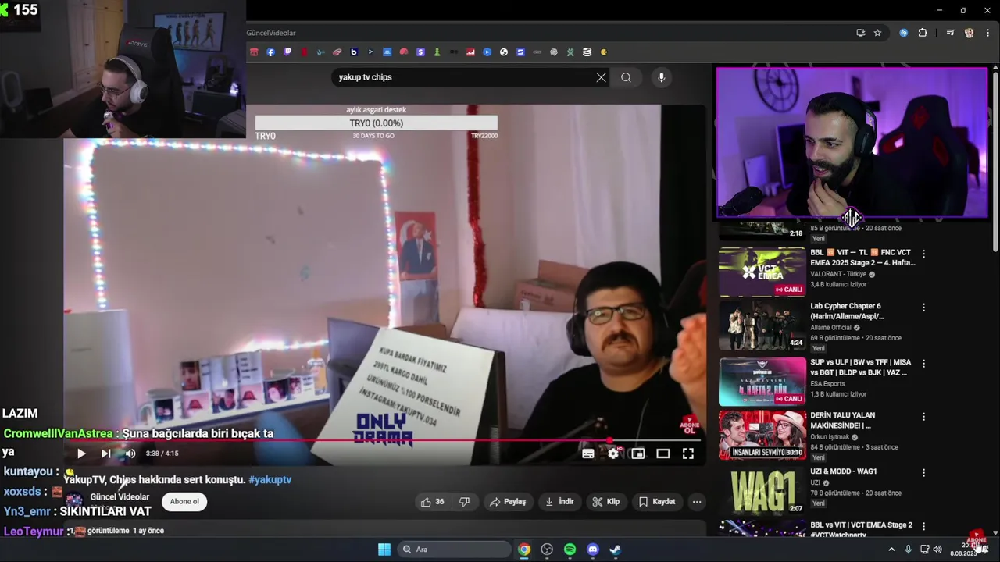Viewport: 1000px width, 562px height.
Task: Open video player settings gear
Action: coord(613,454)
